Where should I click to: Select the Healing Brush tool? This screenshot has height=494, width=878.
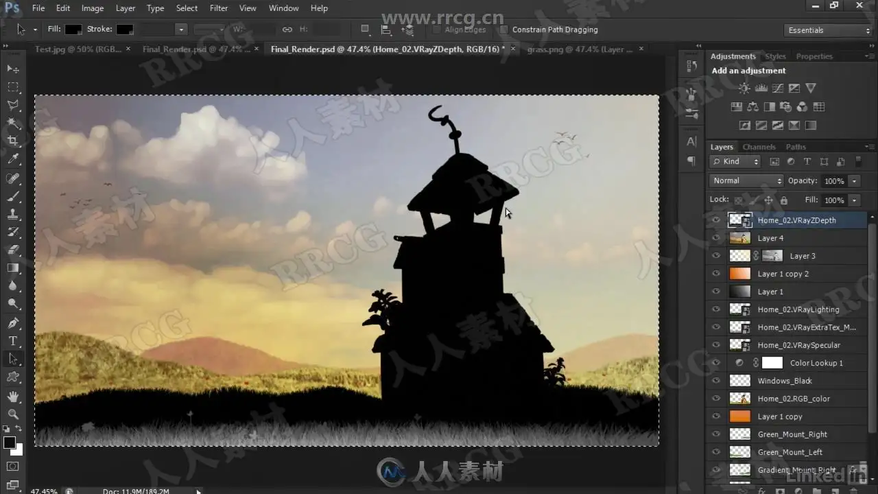pyautogui.click(x=13, y=178)
